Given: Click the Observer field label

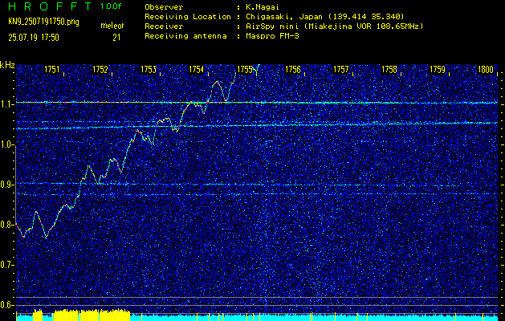Looking at the screenshot, I should pos(164,7).
